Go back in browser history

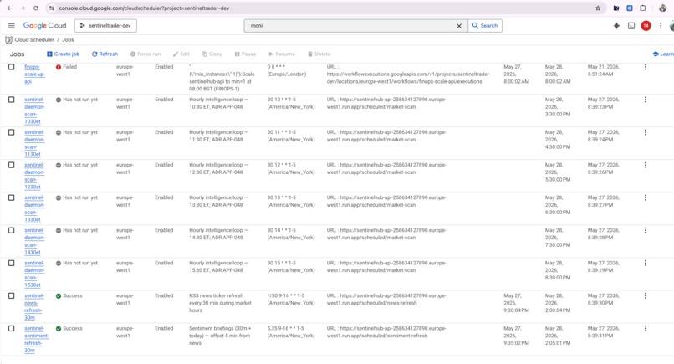point(9,8)
